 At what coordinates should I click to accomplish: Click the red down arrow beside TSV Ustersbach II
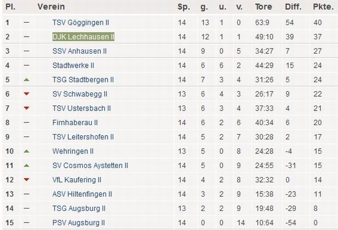[x=26, y=108]
